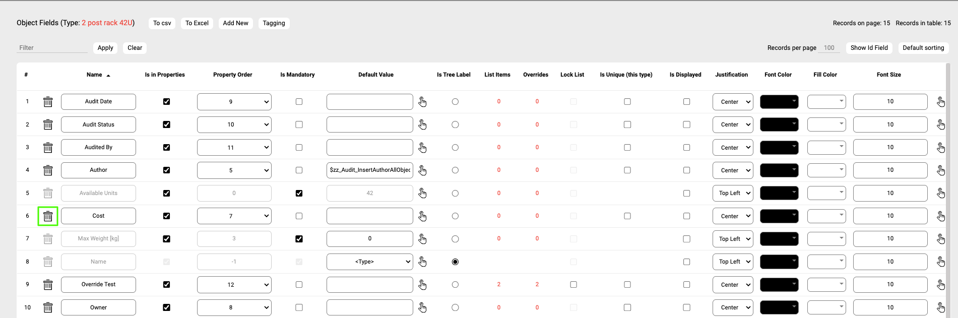The width and height of the screenshot is (958, 318).
Task: Delete the Audit Date field row
Action: (x=48, y=102)
